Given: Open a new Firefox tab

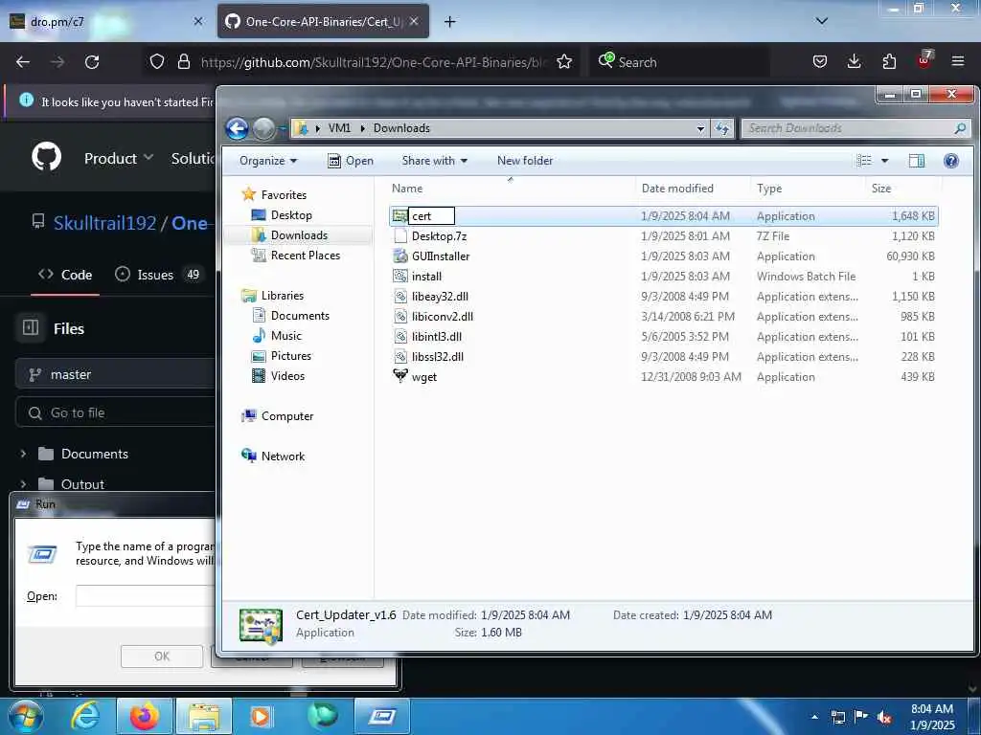Looking at the screenshot, I should 450,22.
